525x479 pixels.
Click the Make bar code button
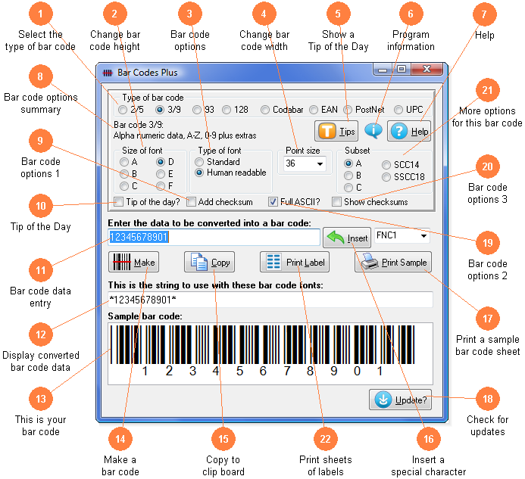pos(133,262)
